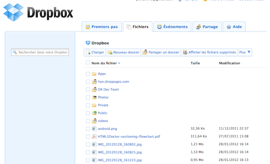Image resolution: width=270 pixels, height=164 pixels.
Task: Expand the Plus dropdown menu
Action: [245, 52]
